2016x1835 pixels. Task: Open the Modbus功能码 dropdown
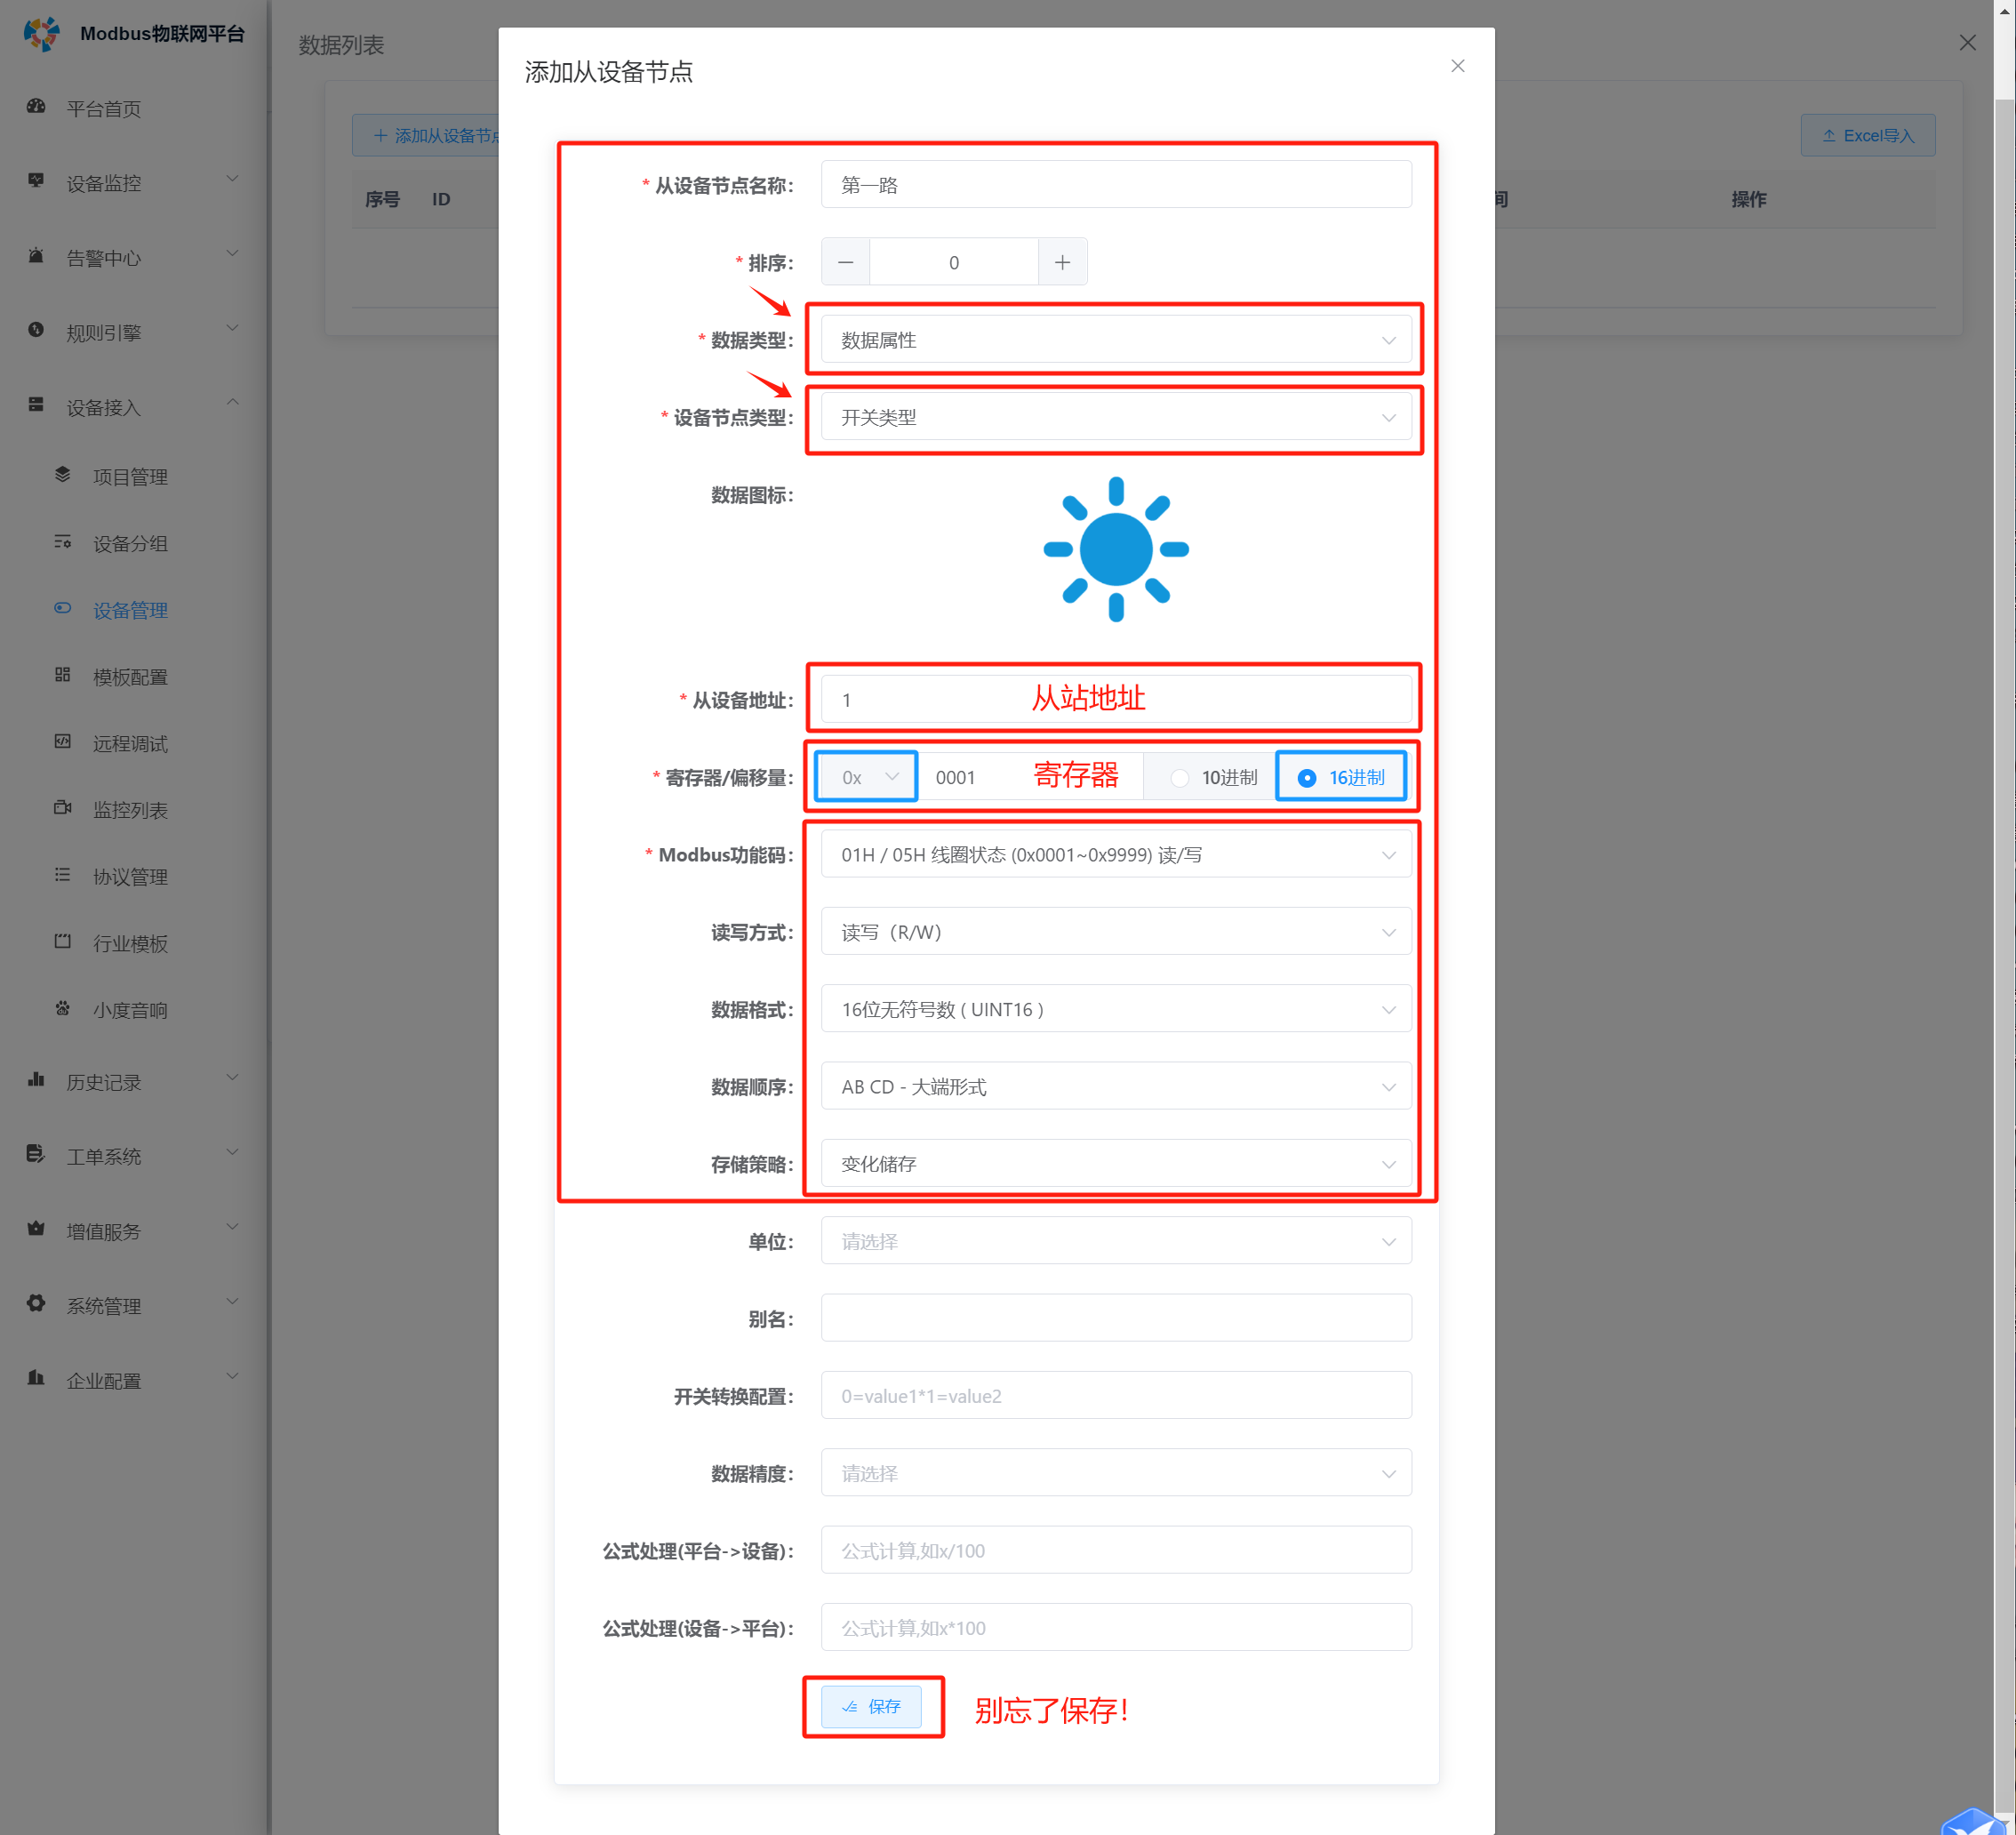coord(1115,855)
